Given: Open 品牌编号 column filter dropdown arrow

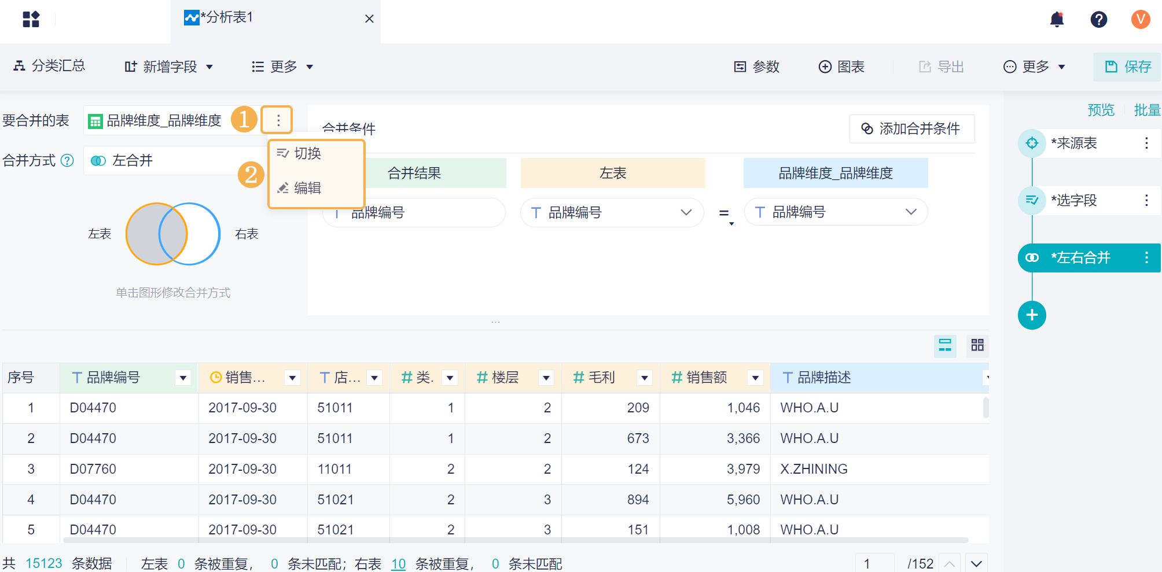Looking at the screenshot, I should [x=183, y=378].
